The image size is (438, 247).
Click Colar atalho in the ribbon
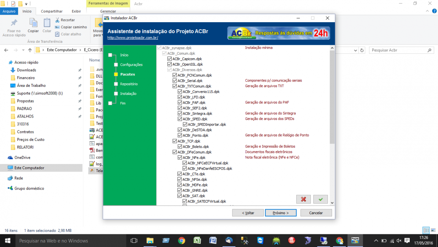(68, 34)
